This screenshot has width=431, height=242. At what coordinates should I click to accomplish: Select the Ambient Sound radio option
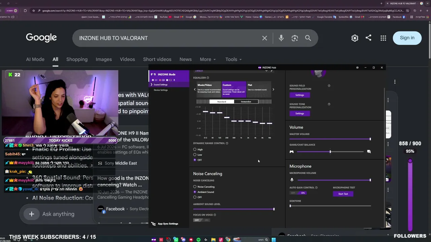coord(195,192)
